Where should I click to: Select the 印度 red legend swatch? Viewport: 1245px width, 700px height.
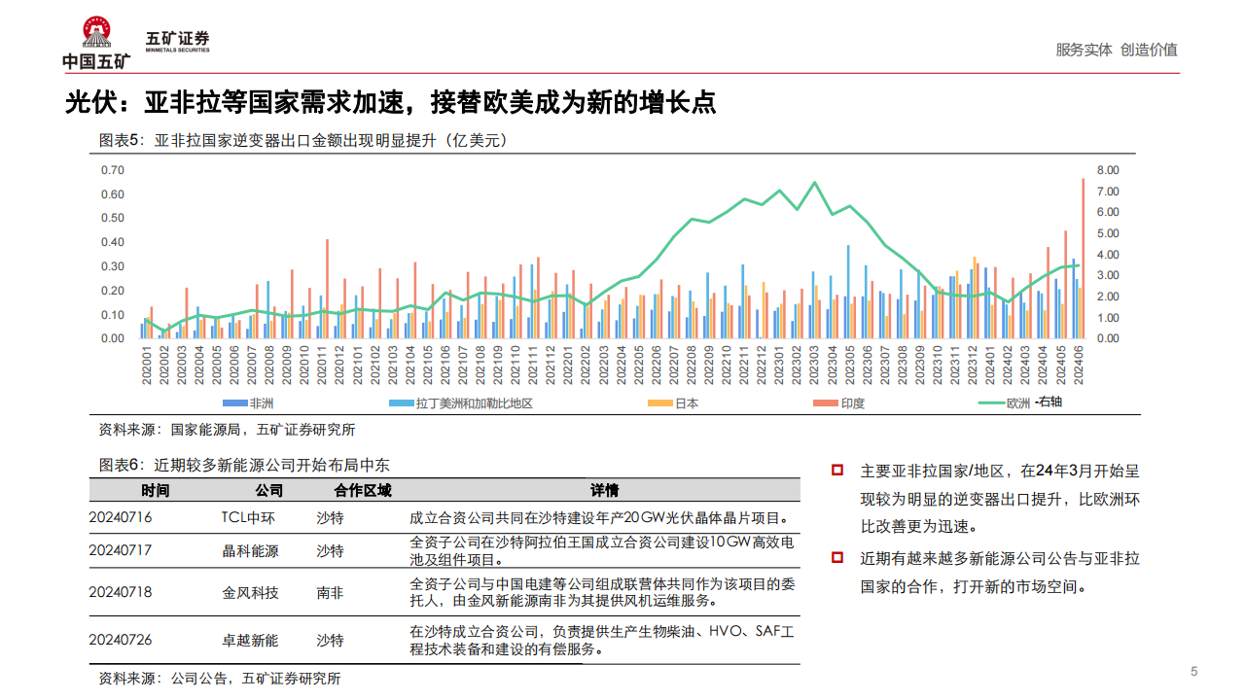[828, 402]
